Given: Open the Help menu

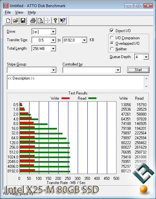Looking at the screenshot, I should 32,12.
